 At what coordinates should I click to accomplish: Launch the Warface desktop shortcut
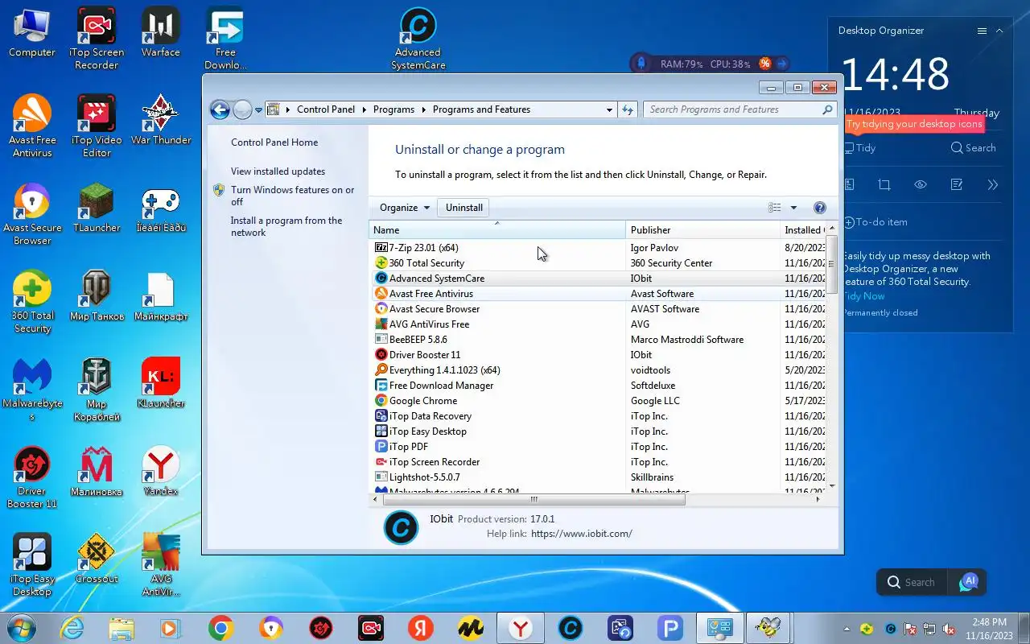click(160, 34)
